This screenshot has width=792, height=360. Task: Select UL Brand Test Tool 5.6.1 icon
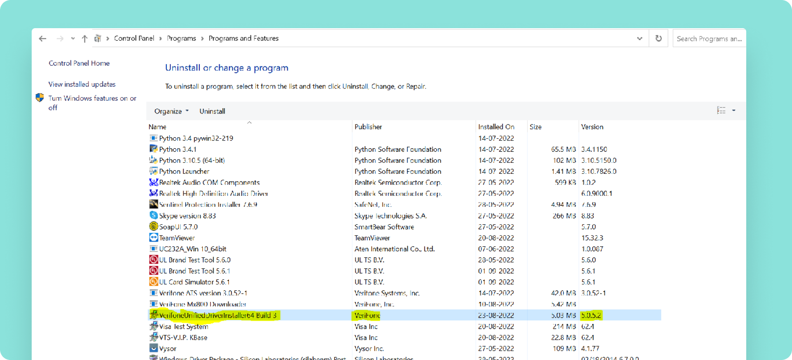tap(154, 271)
